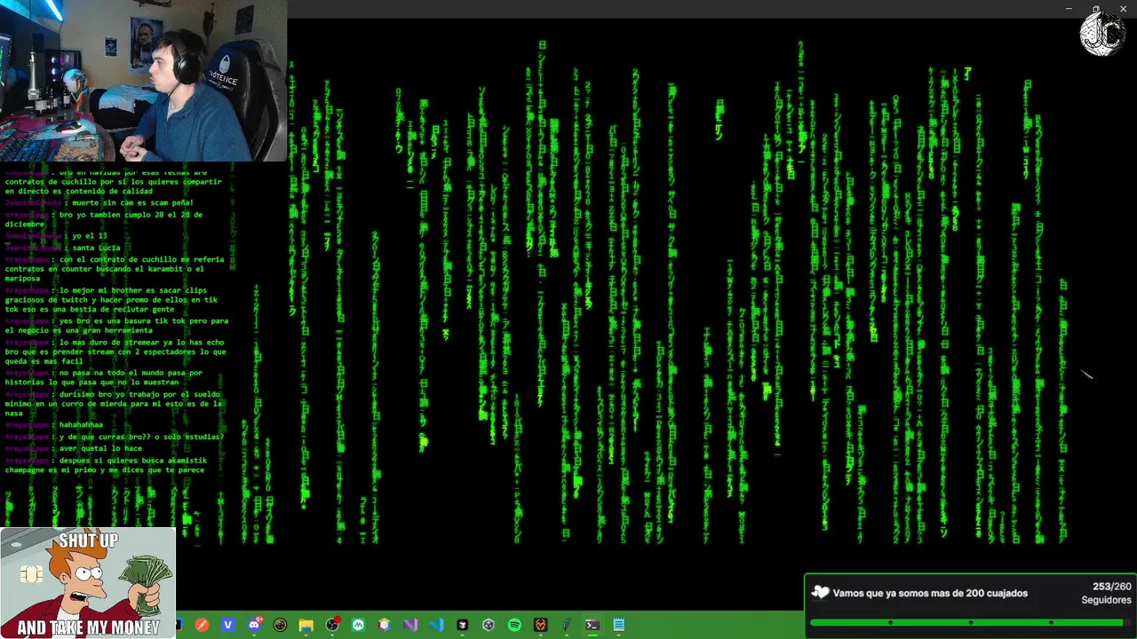Click the follower goal progress bar
This screenshot has width=1137, height=639.
970,622
